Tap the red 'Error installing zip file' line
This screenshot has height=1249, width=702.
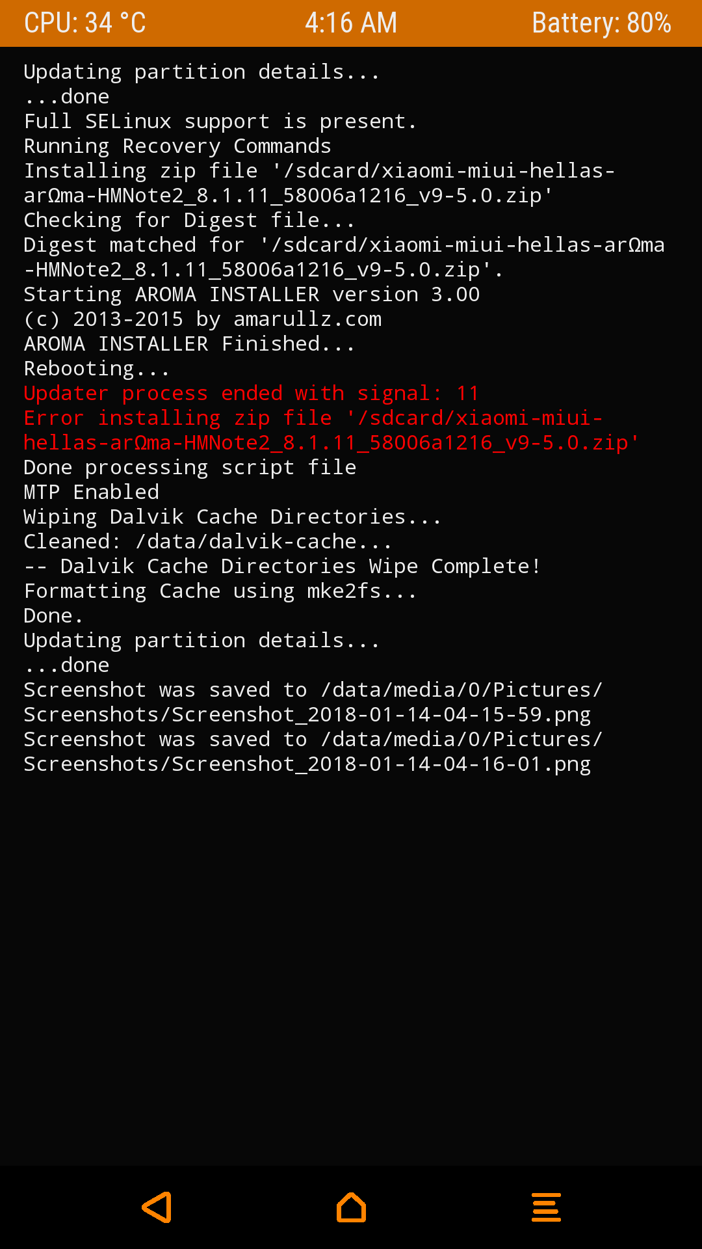pos(312,418)
